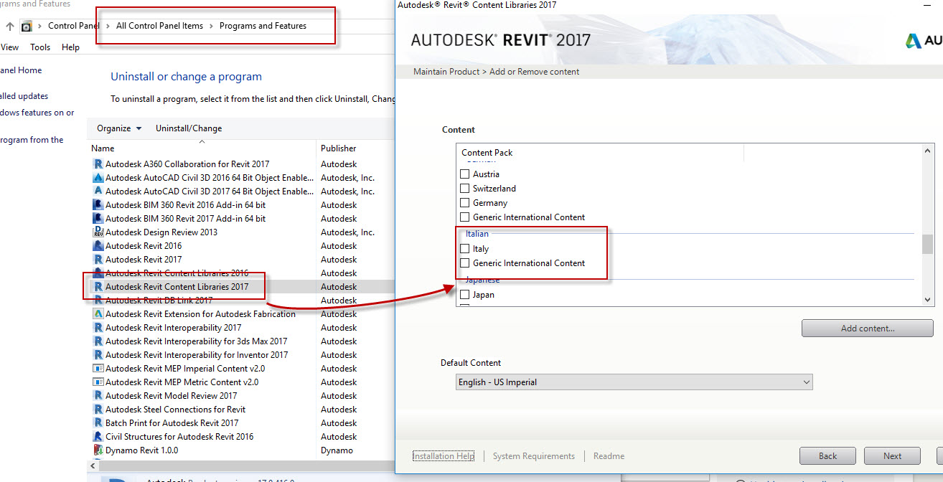Open the Tools menu
The image size is (943, 482).
(x=39, y=47)
